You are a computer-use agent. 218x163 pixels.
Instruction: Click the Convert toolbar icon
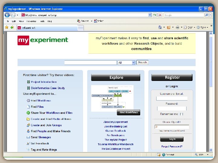click(78, 21)
